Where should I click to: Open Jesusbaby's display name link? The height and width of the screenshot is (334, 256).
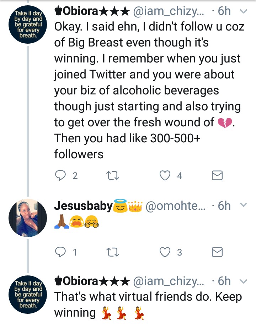click(x=83, y=206)
